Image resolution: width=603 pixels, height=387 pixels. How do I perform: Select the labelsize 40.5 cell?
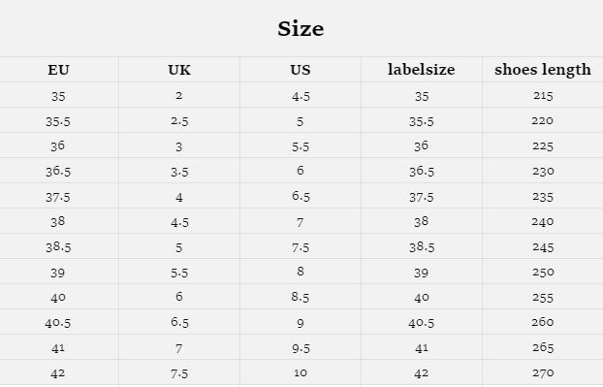pos(422,323)
